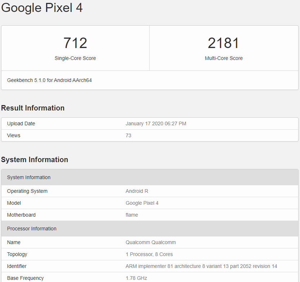Select the 2181 multi-core score number
The image size is (300, 282).
coord(224,43)
